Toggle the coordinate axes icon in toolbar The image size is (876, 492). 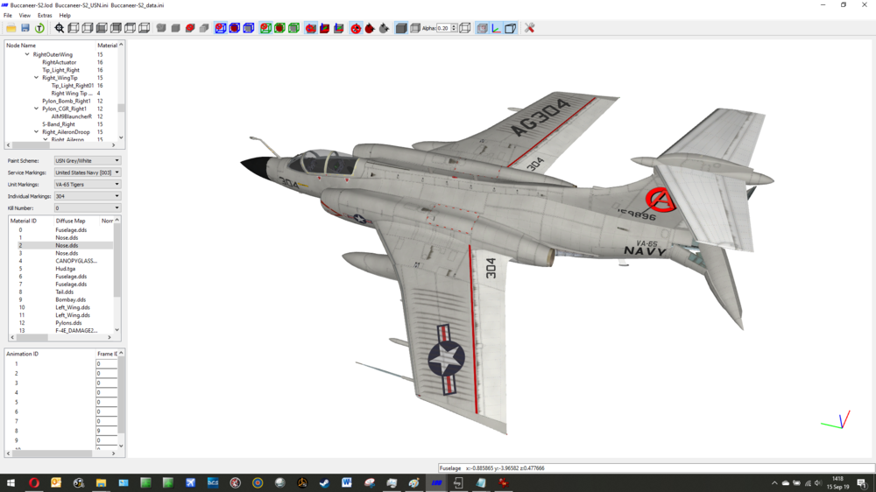(x=496, y=28)
